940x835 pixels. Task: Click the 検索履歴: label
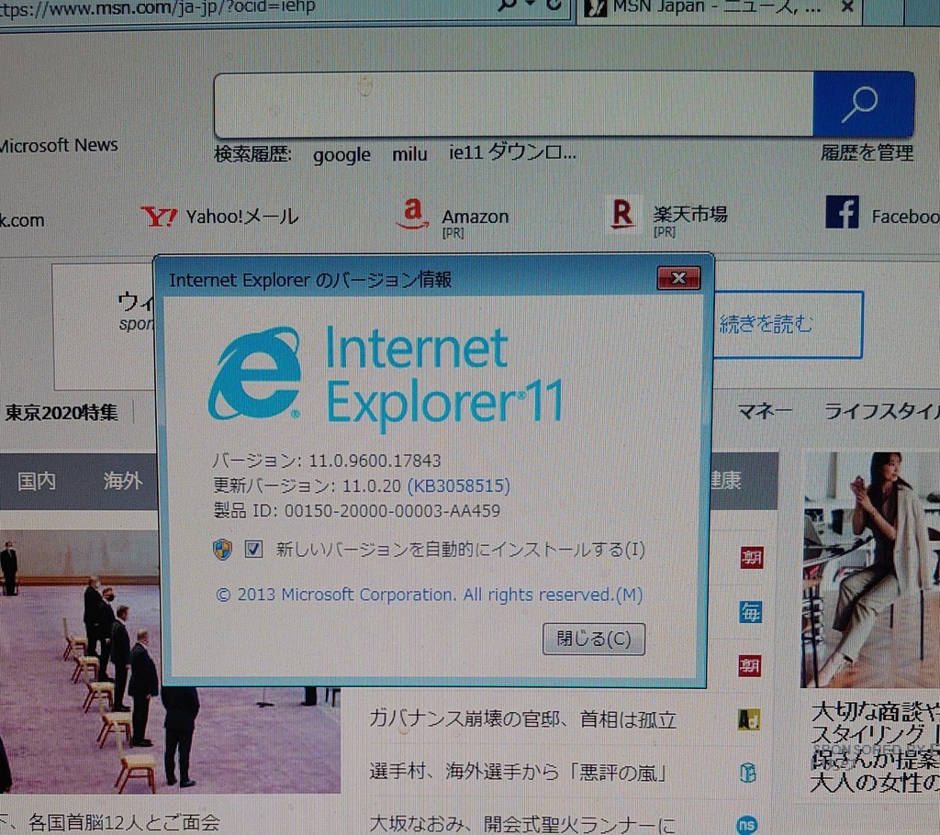[253, 155]
